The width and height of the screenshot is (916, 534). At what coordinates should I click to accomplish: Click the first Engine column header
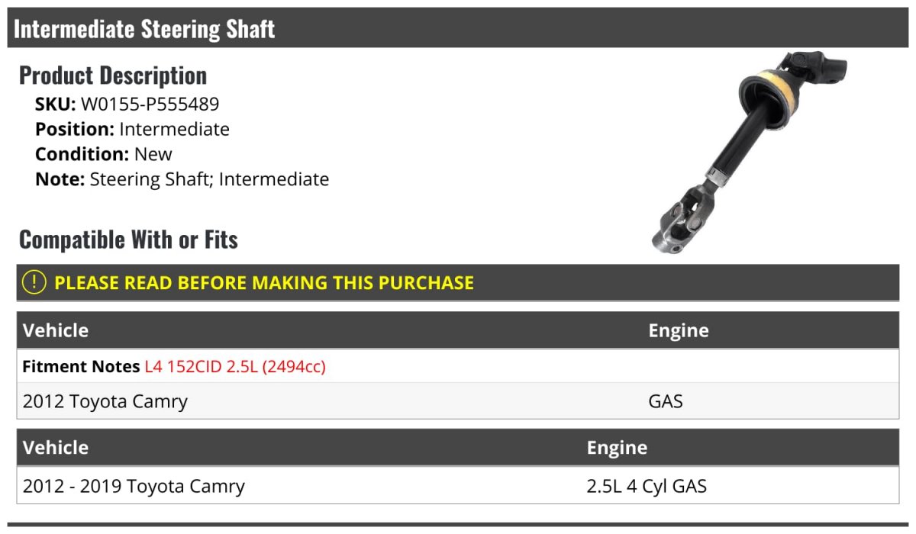pyautogui.click(x=679, y=330)
